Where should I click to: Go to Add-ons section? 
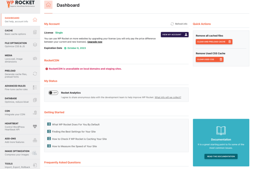[x=20, y=140]
